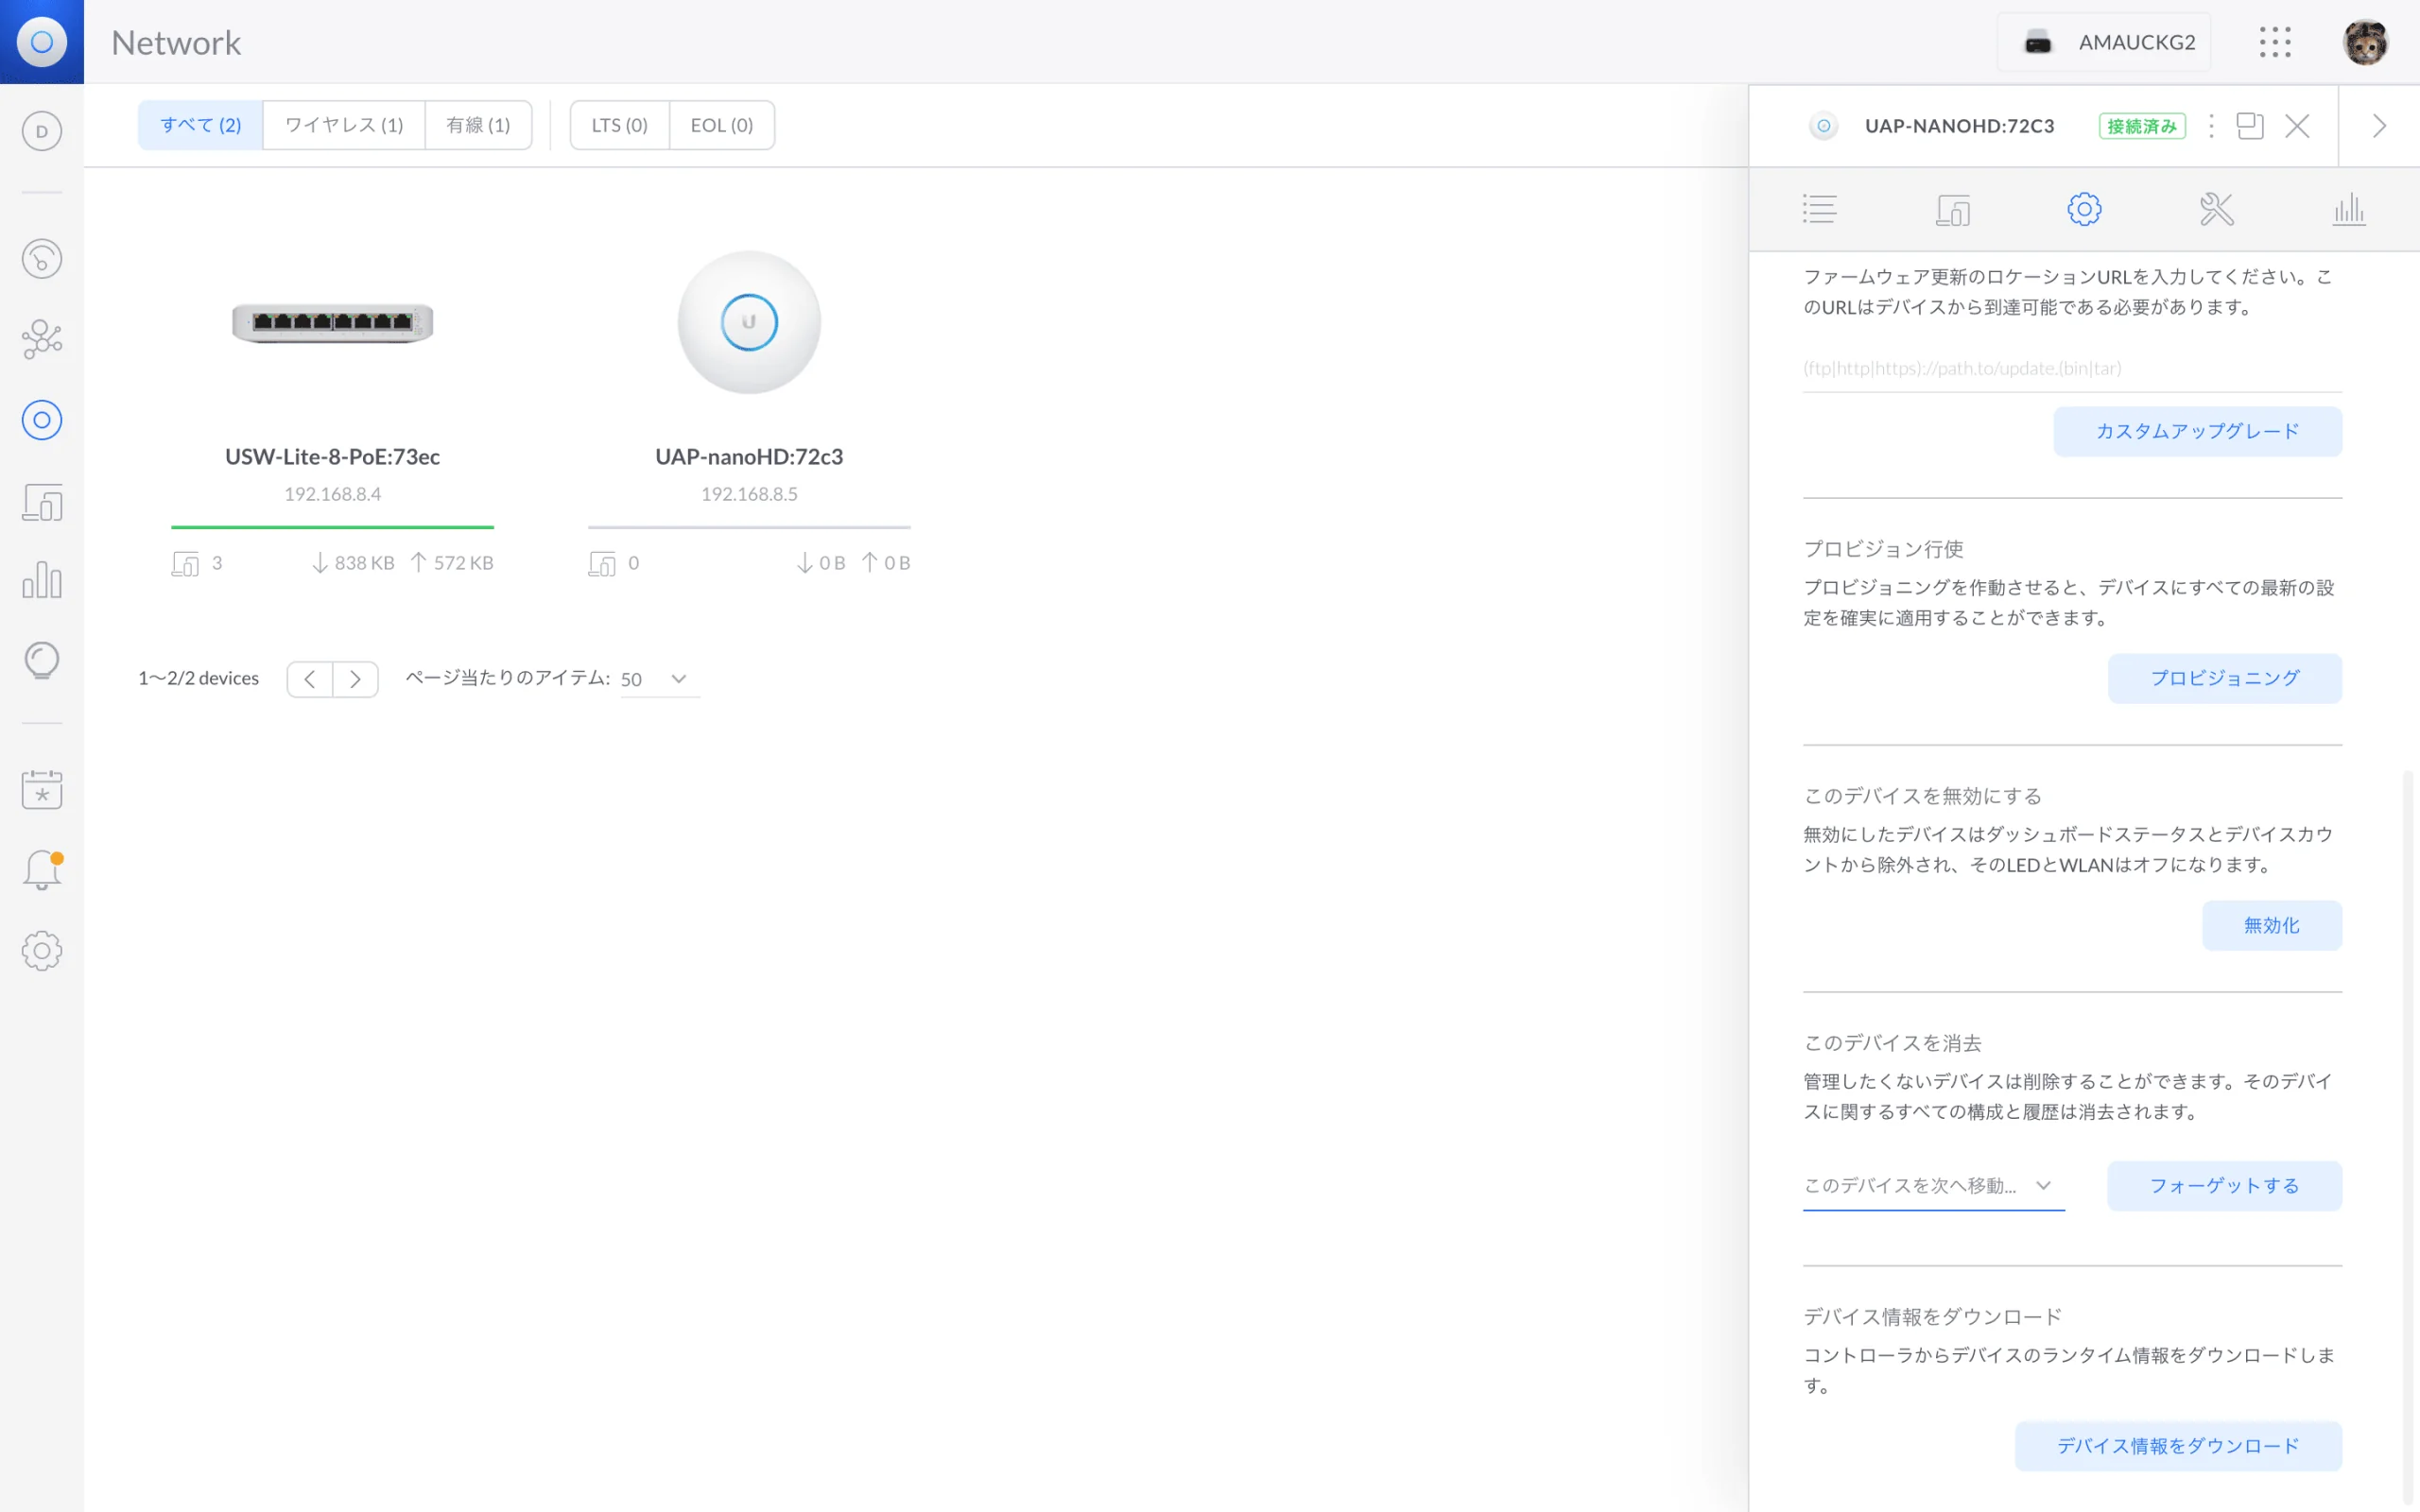The height and width of the screenshot is (1512, 2420).
Task: Click the フォーゲットする button
Action: pyautogui.click(x=2224, y=1186)
